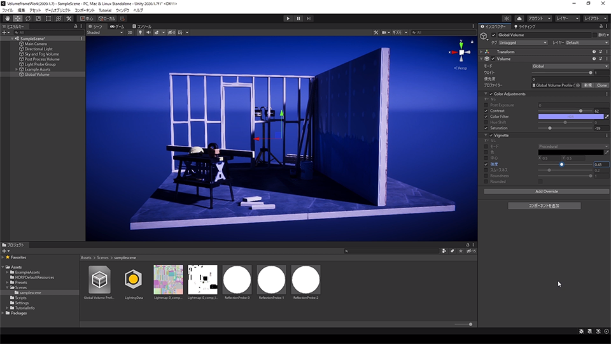Open the Untagged tag dropdown
The height and width of the screenshot is (344, 611).
523,43
